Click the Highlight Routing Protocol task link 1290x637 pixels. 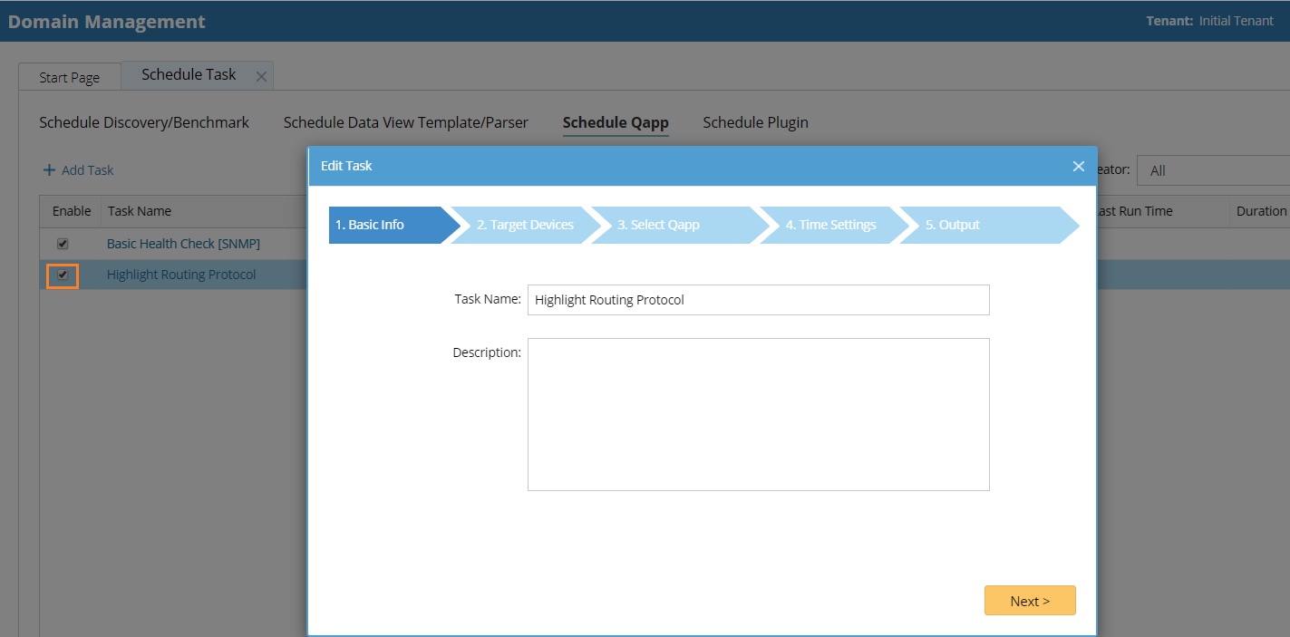tap(181, 275)
